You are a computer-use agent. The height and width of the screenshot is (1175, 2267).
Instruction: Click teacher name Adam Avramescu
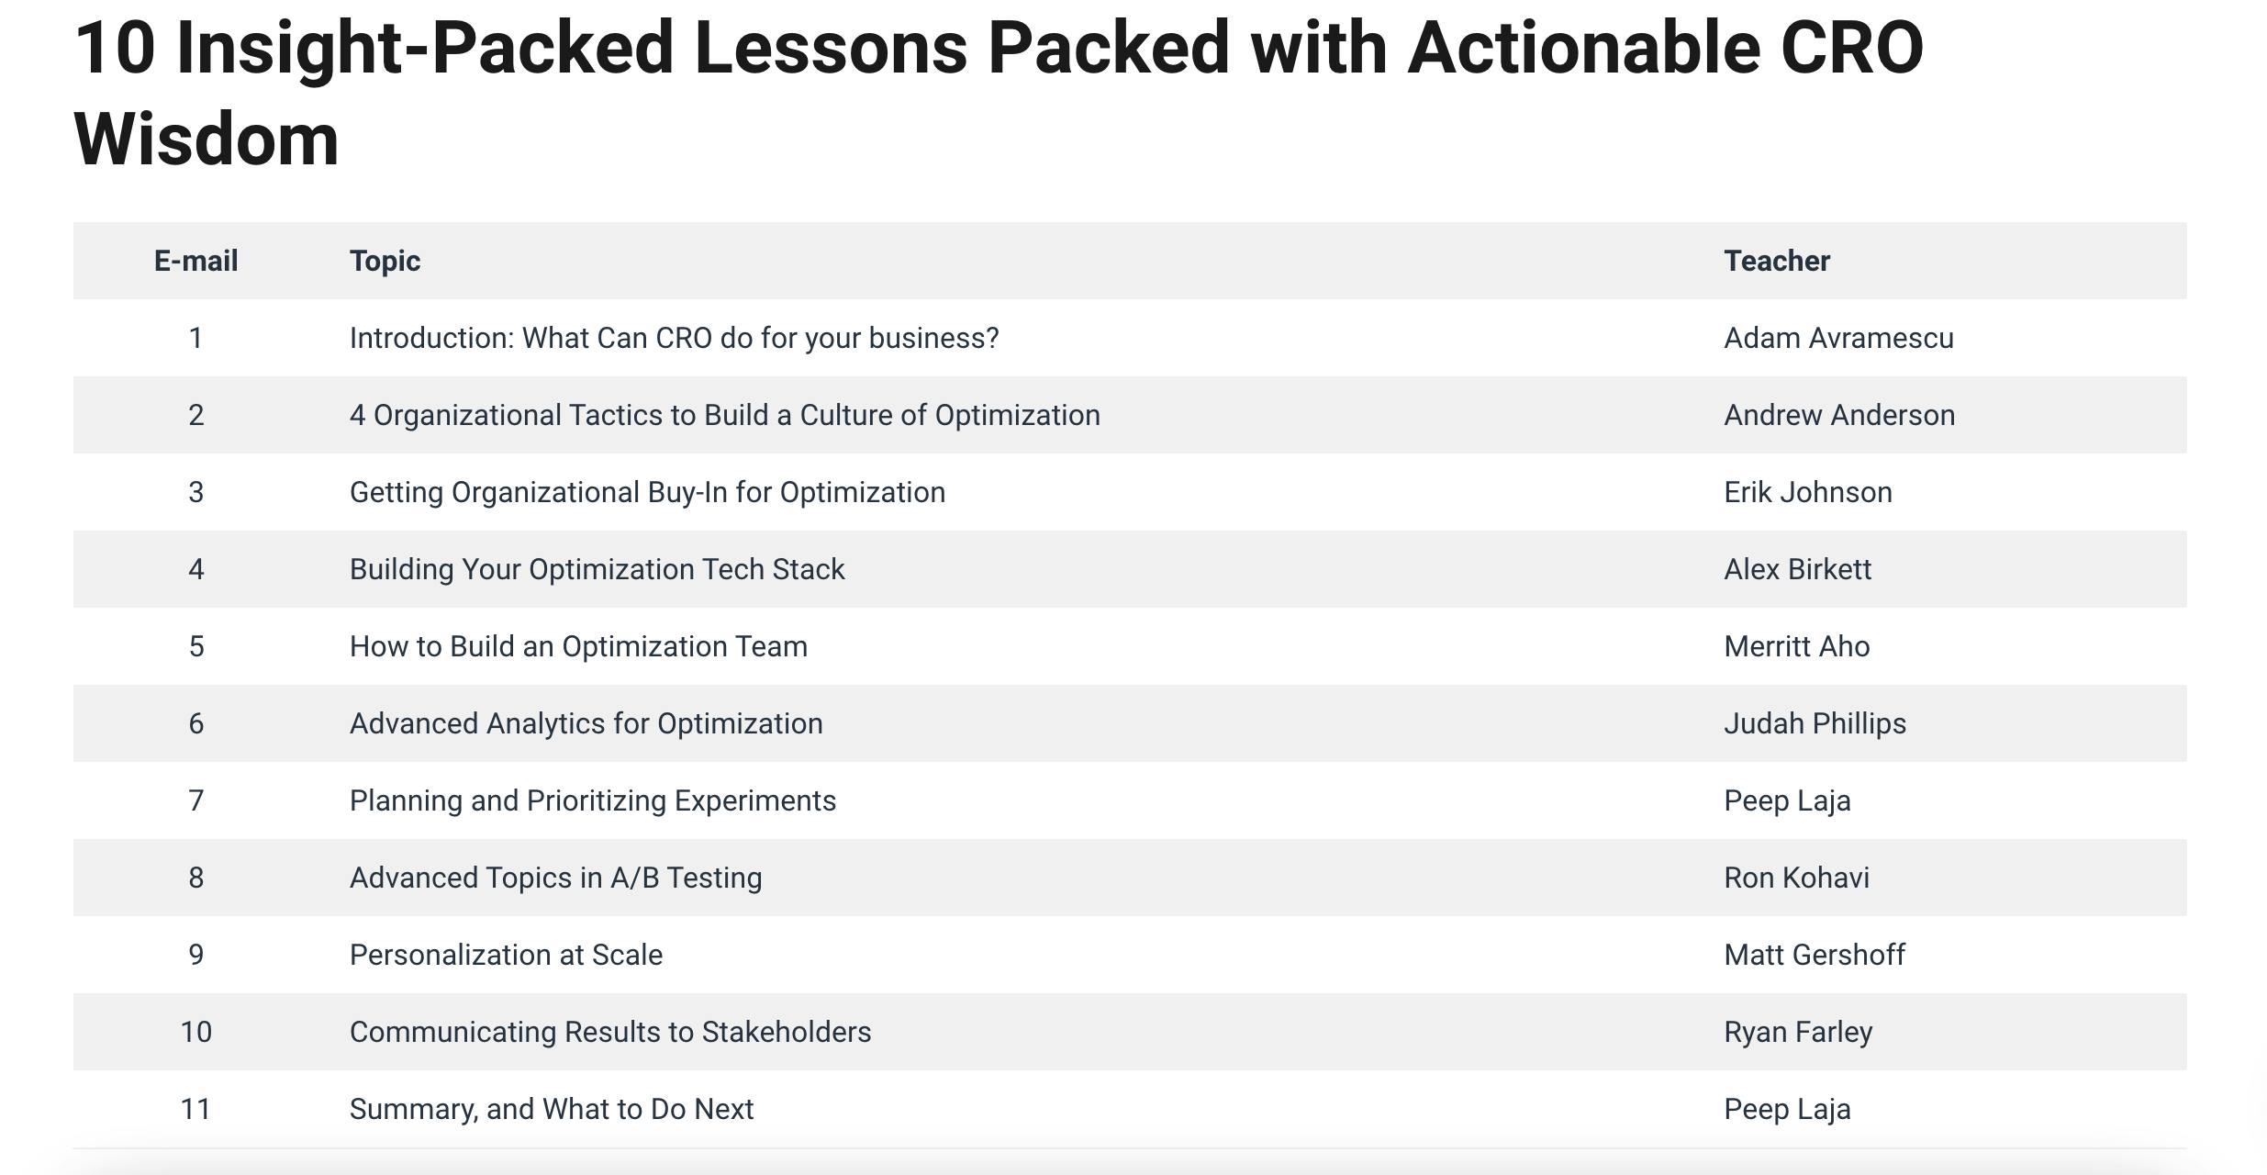(1838, 338)
